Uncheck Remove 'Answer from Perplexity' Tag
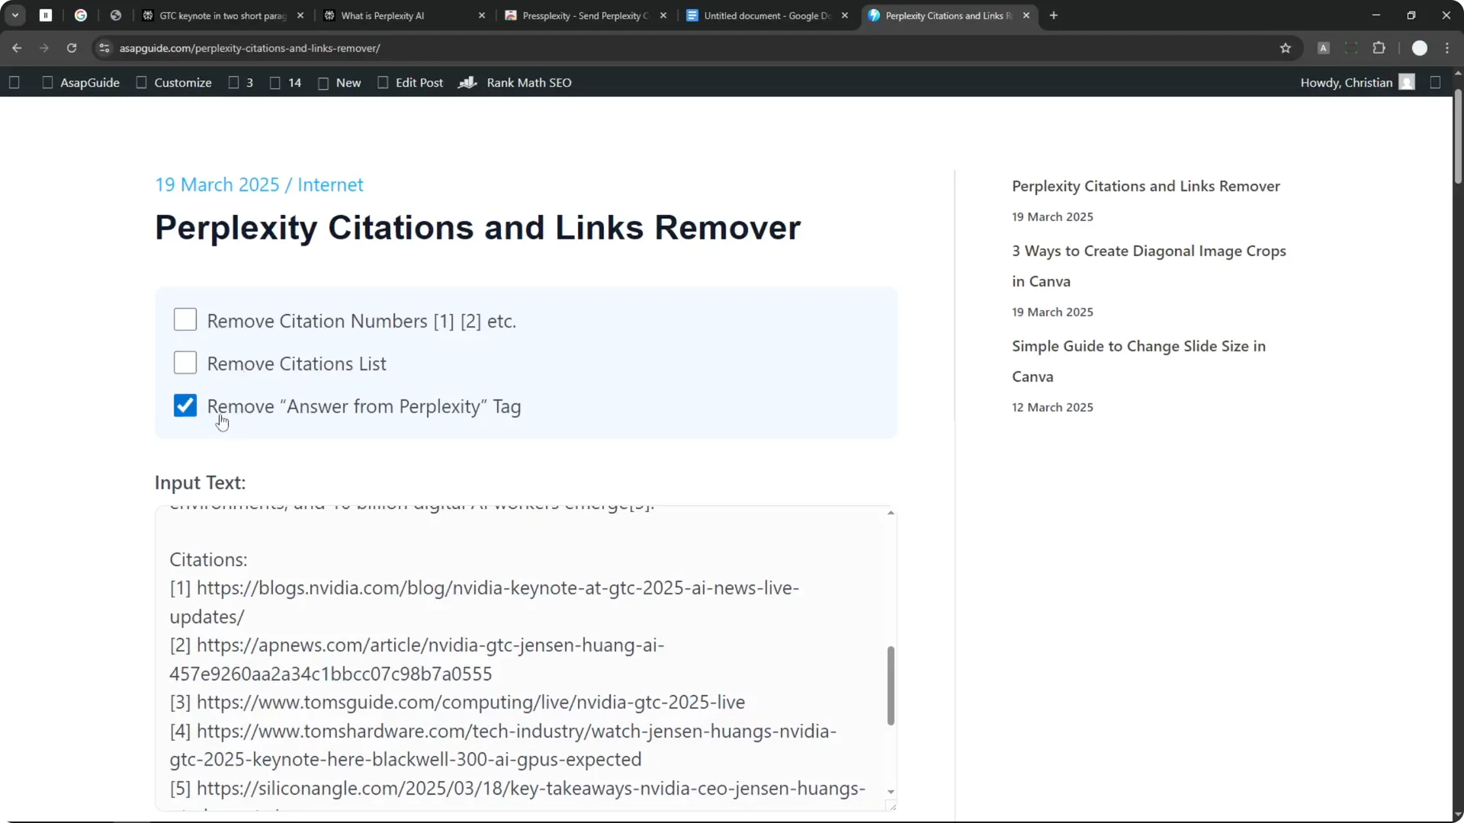 coord(185,405)
